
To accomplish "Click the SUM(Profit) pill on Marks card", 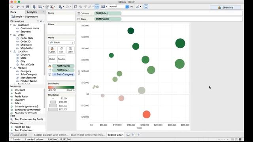I will tap(63, 66).
